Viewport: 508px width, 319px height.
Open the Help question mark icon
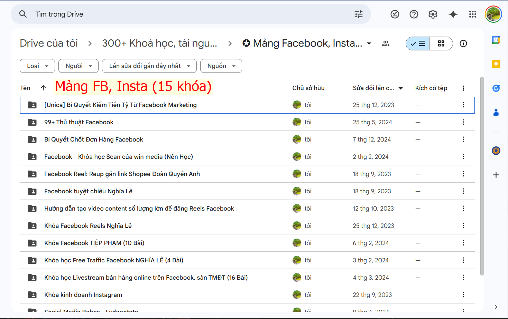(414, 14)
